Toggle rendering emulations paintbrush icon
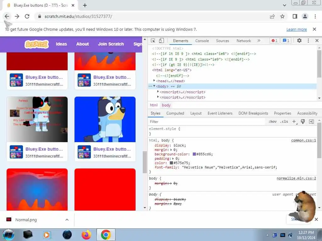 coord(303,121)
